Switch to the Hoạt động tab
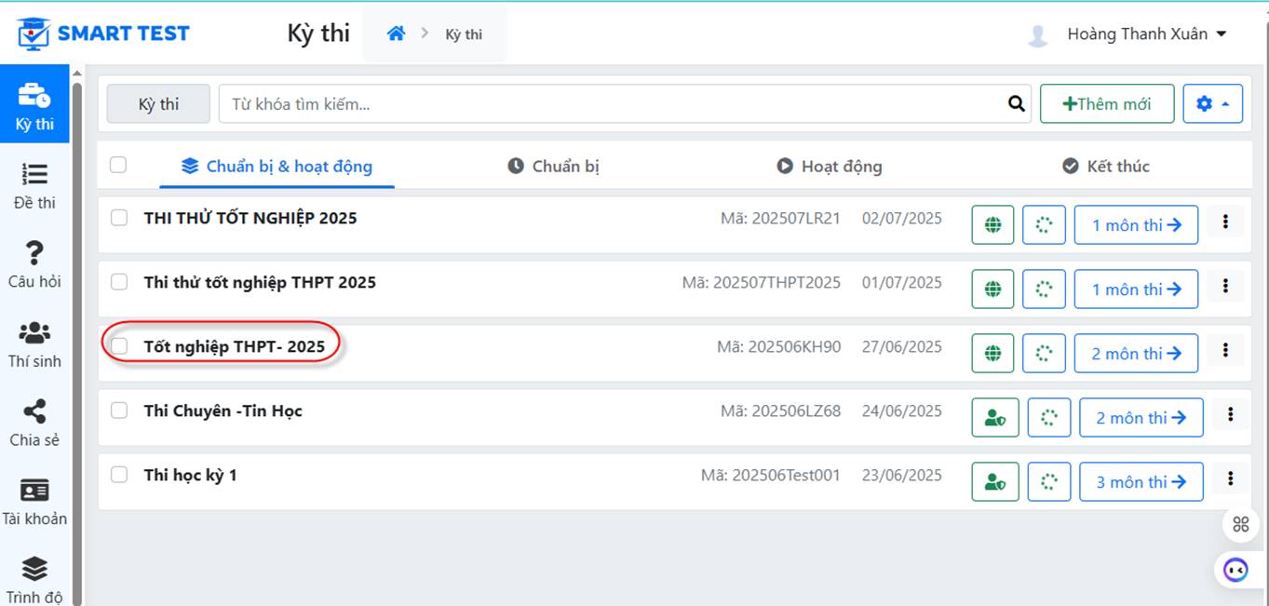1269x606 pixels. point(829,167)
